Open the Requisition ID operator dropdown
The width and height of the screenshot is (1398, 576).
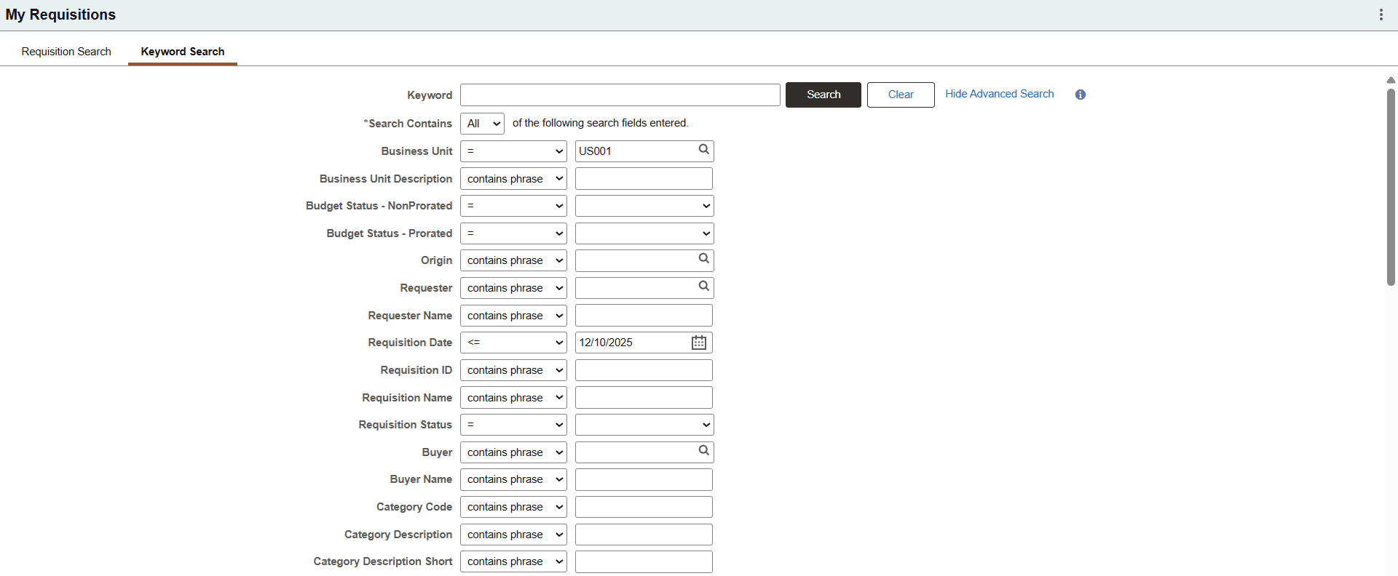coord(513,370)
